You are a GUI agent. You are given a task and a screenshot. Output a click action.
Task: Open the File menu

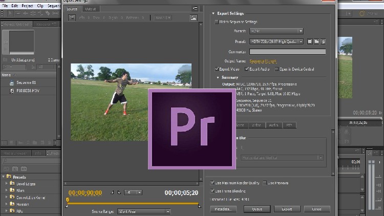(x=5, y=6)
